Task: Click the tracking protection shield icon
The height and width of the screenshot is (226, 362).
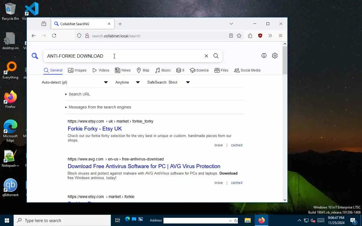Action: click(79, 36)
